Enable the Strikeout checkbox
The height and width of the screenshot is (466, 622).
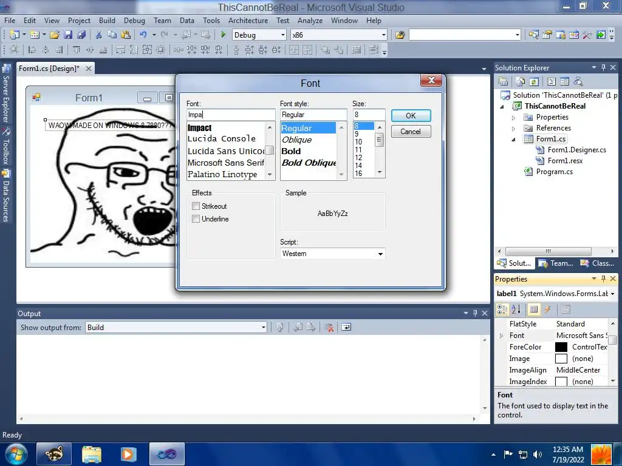(x=196, y=206)
